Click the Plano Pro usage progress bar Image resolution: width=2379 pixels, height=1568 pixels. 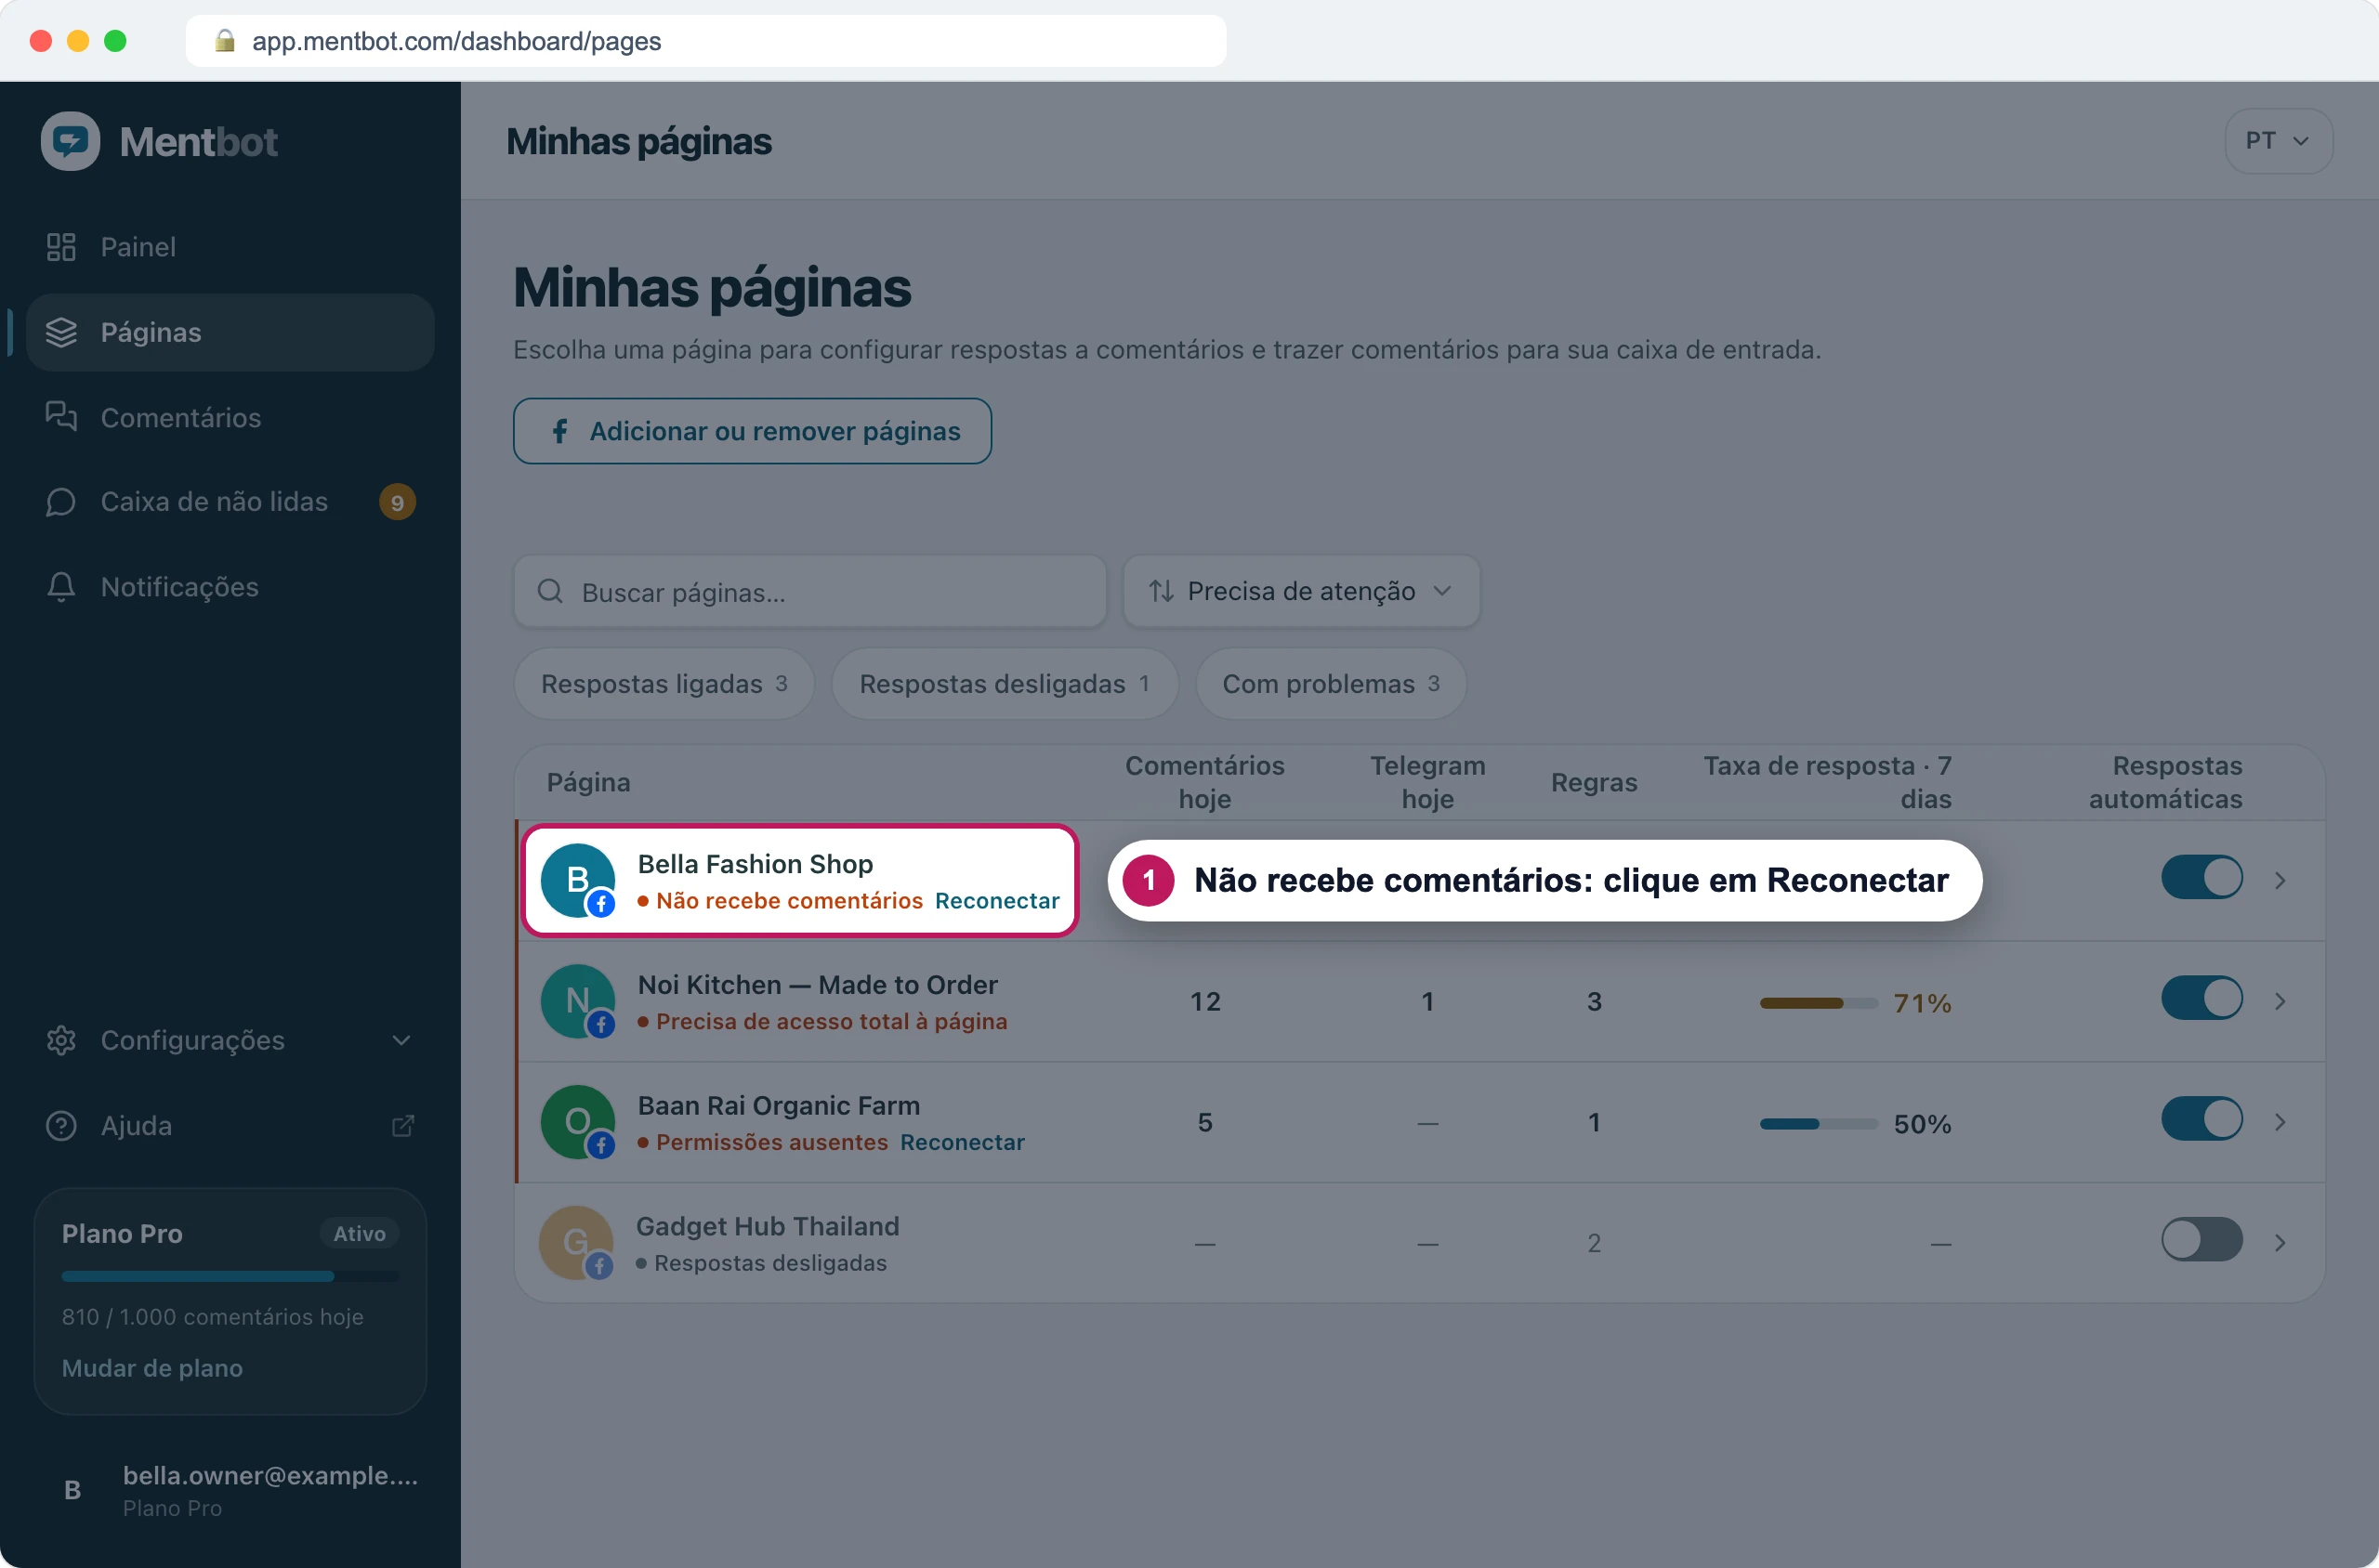[230, 1276]
